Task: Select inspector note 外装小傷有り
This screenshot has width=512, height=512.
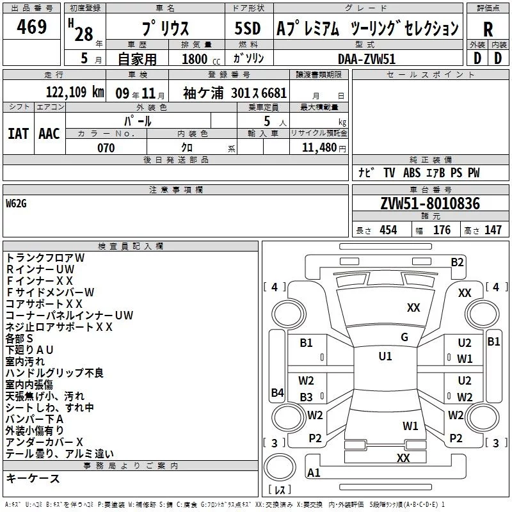Action: pos(35,431)
